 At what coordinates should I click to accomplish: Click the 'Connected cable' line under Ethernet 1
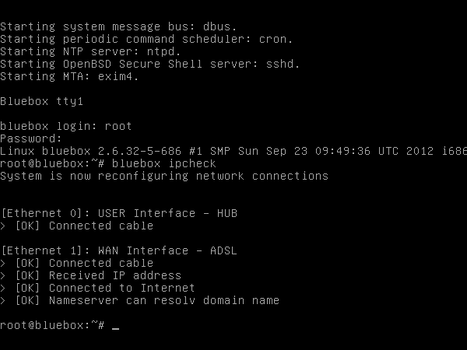pos(77,263)
